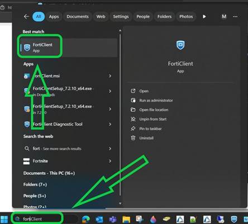Select the All filter tab

point(39,17)
